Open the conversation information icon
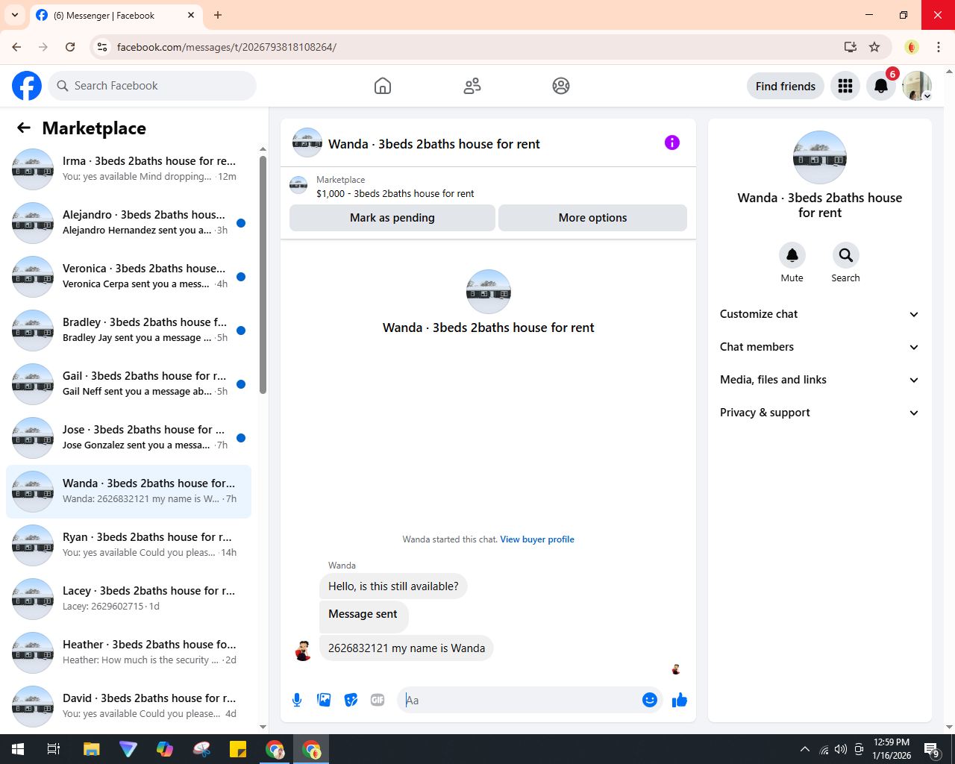 coord(672,143)
